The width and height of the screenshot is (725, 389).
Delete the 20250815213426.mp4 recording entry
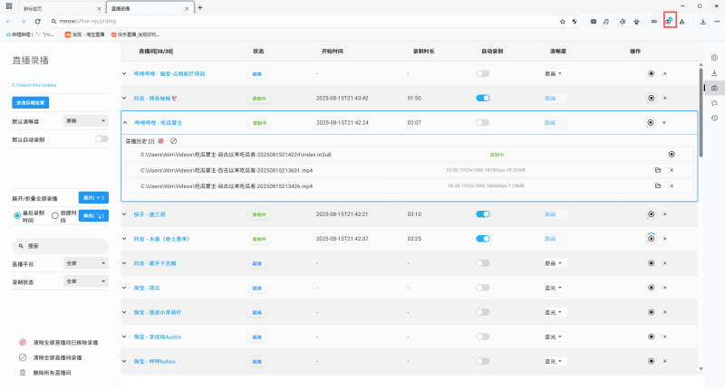[672, 185]
